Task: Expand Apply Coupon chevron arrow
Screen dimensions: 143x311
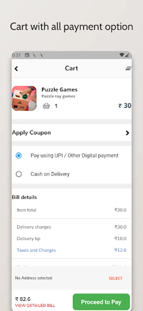Action: click(127, 133)
